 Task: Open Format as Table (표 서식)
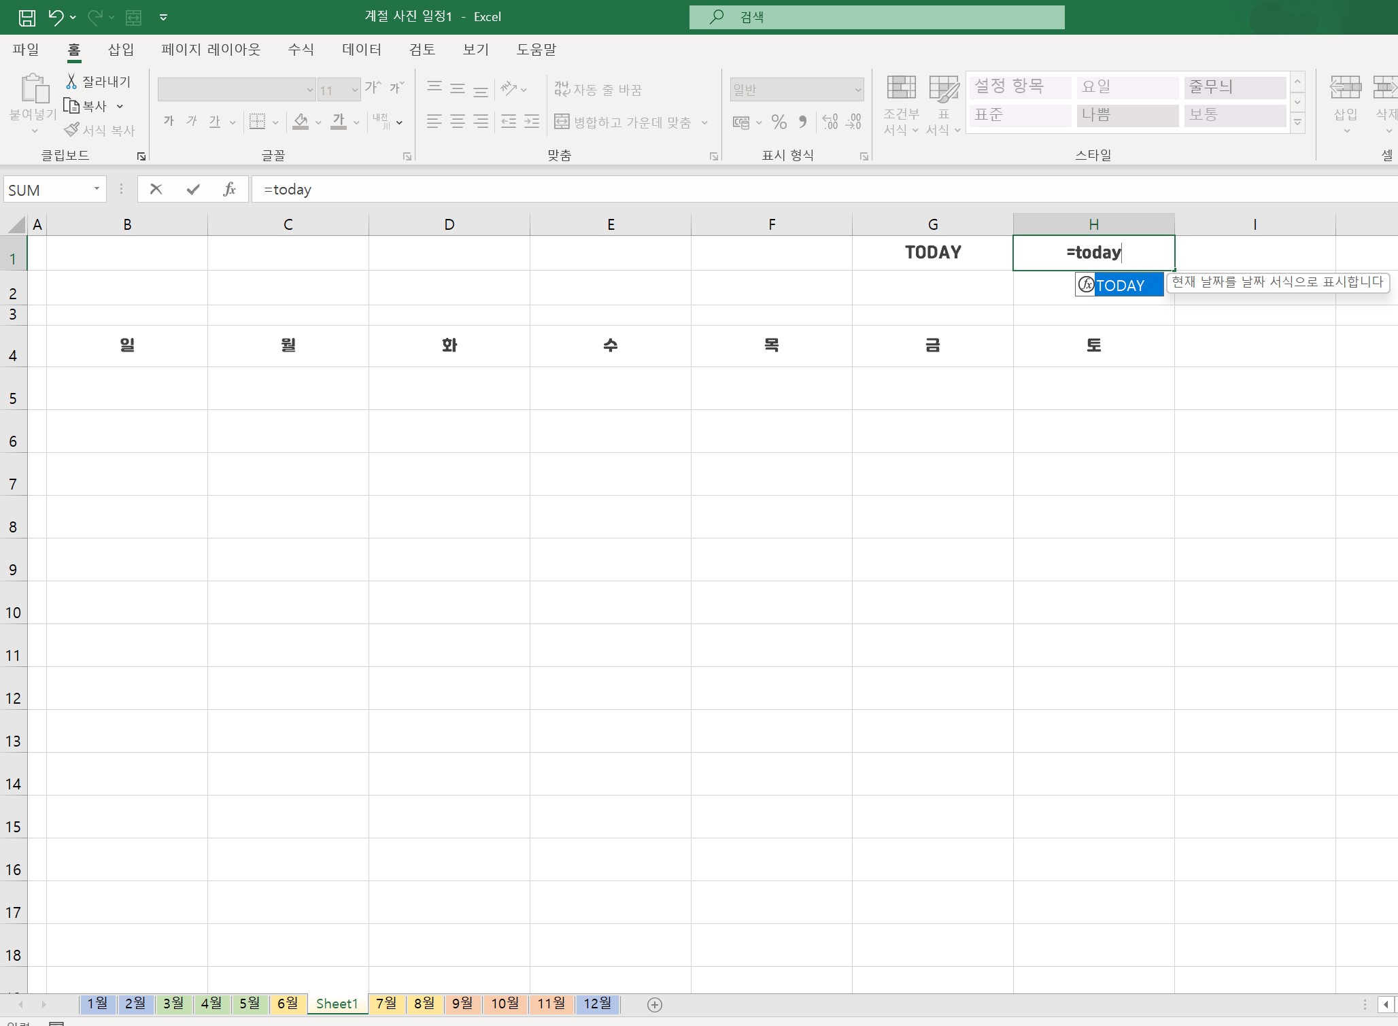click(944, 105)
